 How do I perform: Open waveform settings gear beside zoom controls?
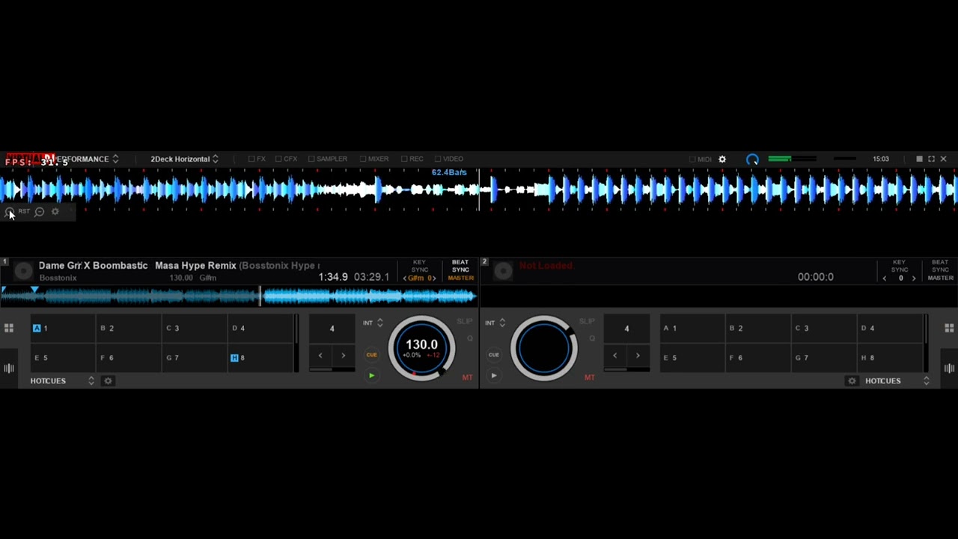(55, 212)
